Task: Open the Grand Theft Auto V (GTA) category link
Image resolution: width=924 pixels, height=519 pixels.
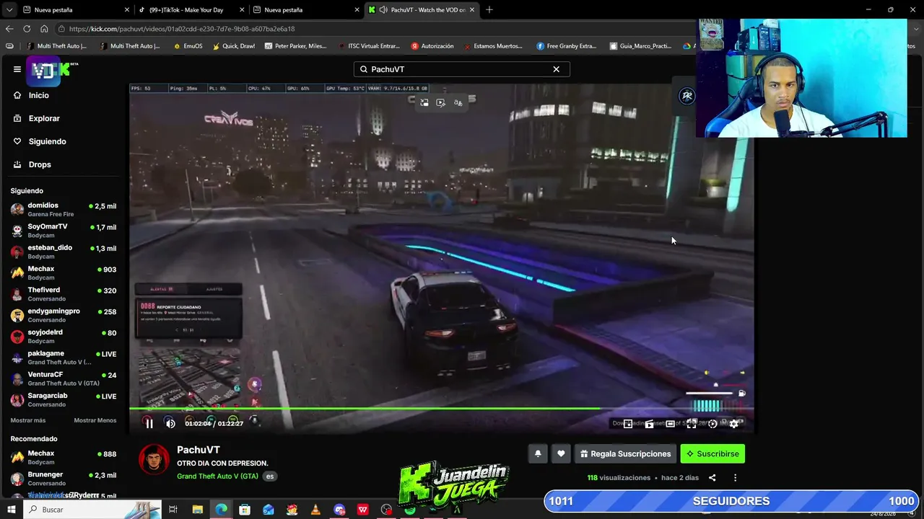Action: [217, 476]
